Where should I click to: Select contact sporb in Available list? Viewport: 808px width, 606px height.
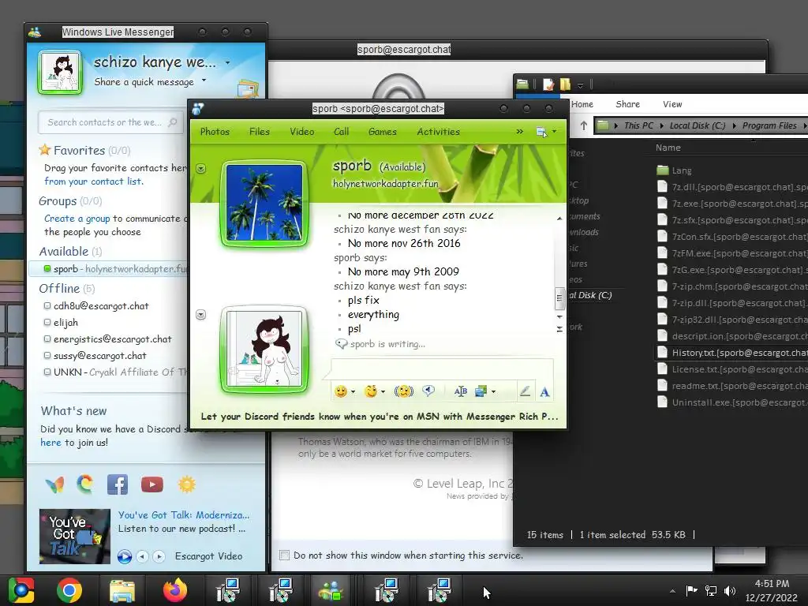108,268
